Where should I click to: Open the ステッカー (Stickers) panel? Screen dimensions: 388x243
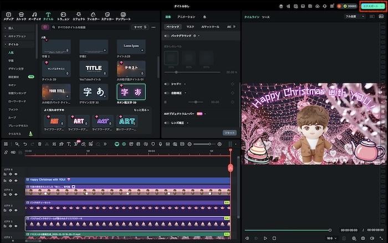(x=108, y=16)
